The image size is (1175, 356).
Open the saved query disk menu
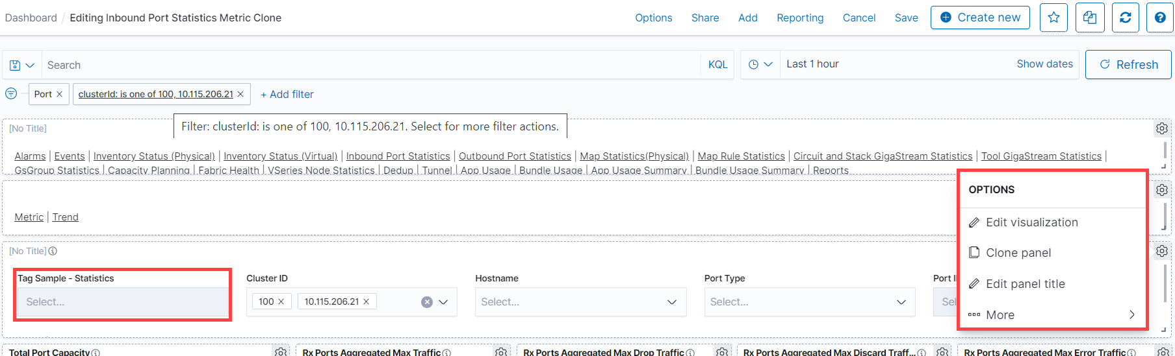click(x=21, y=65)
